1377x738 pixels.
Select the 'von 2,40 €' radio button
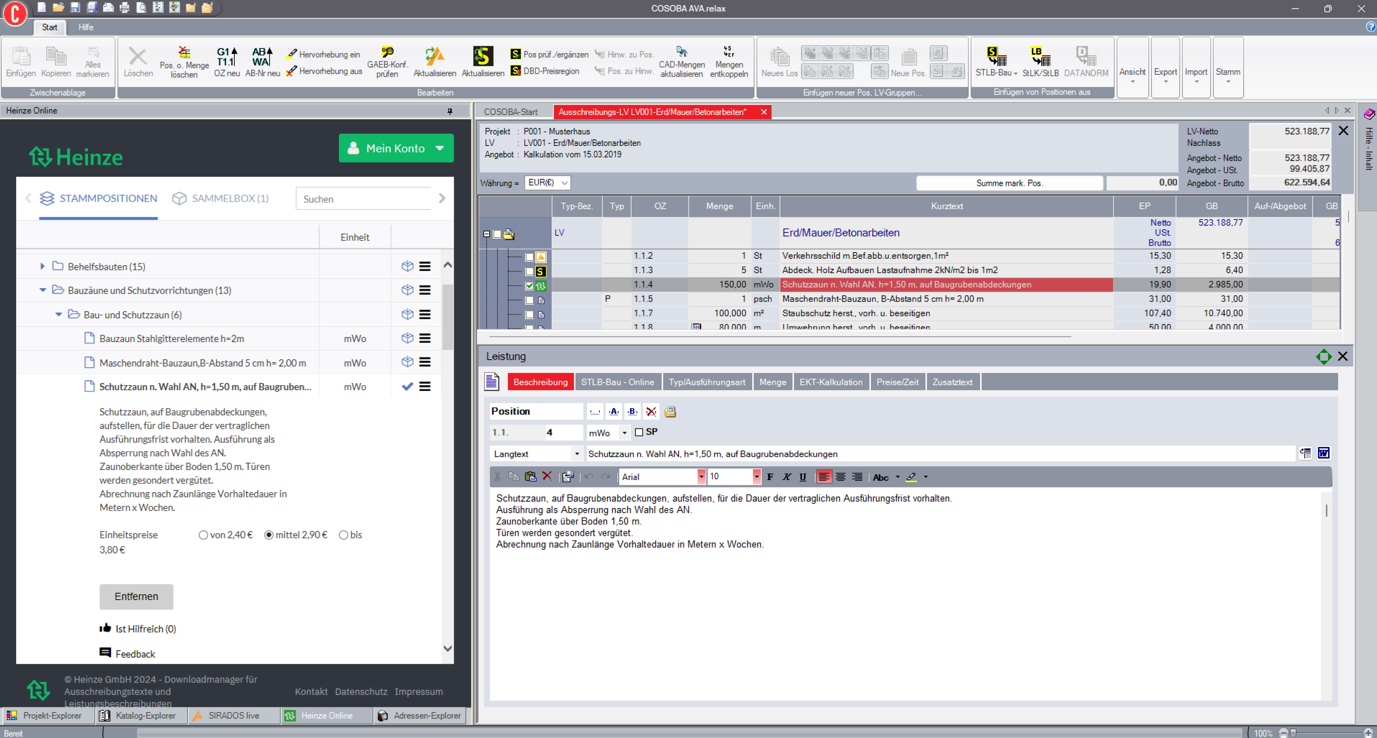(203, 535)
